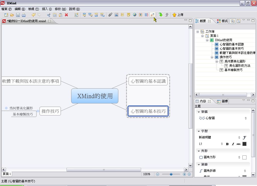This screenshot has width=257, height=186.
Task: Click the shape fill white swatch
Action: pos(244,157)
